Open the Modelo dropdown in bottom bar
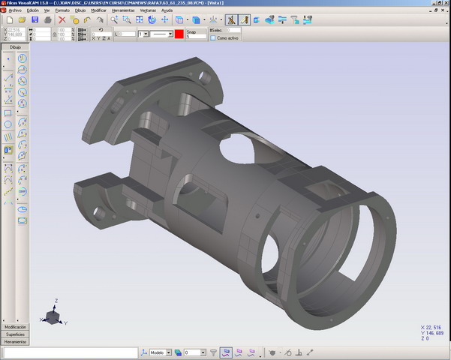The width and height of the screenshot is (451, 360). pos(167,352)
